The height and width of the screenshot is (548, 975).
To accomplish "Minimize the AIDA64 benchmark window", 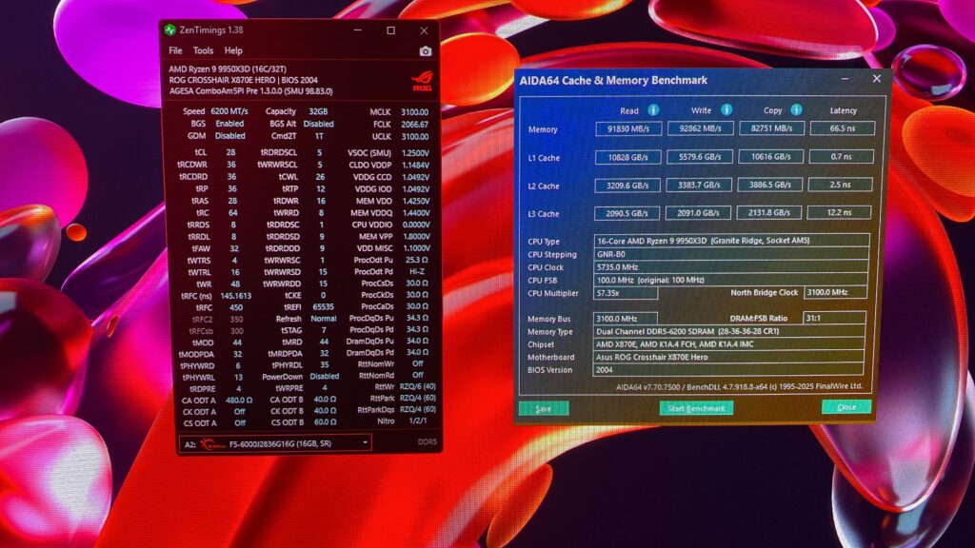I will [845, 79].
